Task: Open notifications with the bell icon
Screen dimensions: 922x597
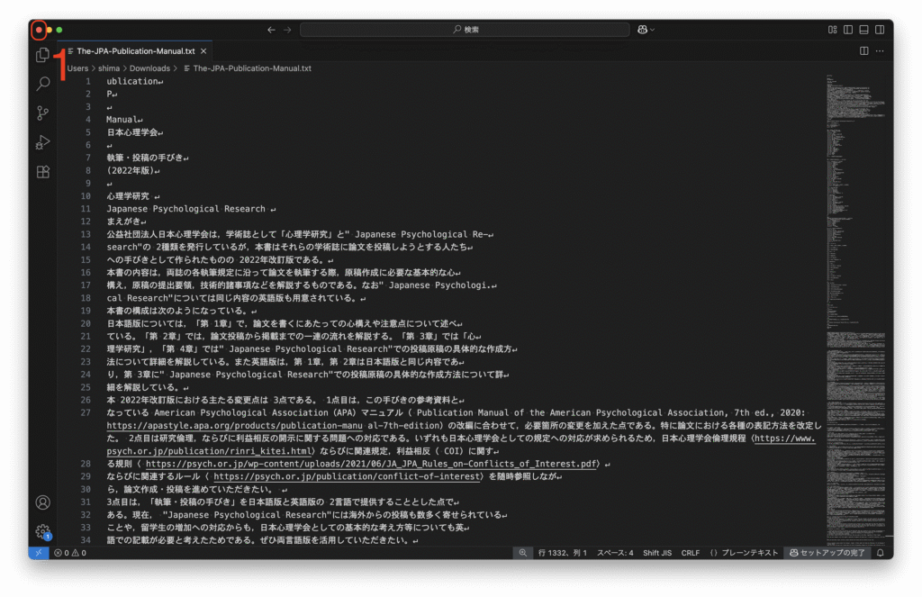Action: point(881,553)
